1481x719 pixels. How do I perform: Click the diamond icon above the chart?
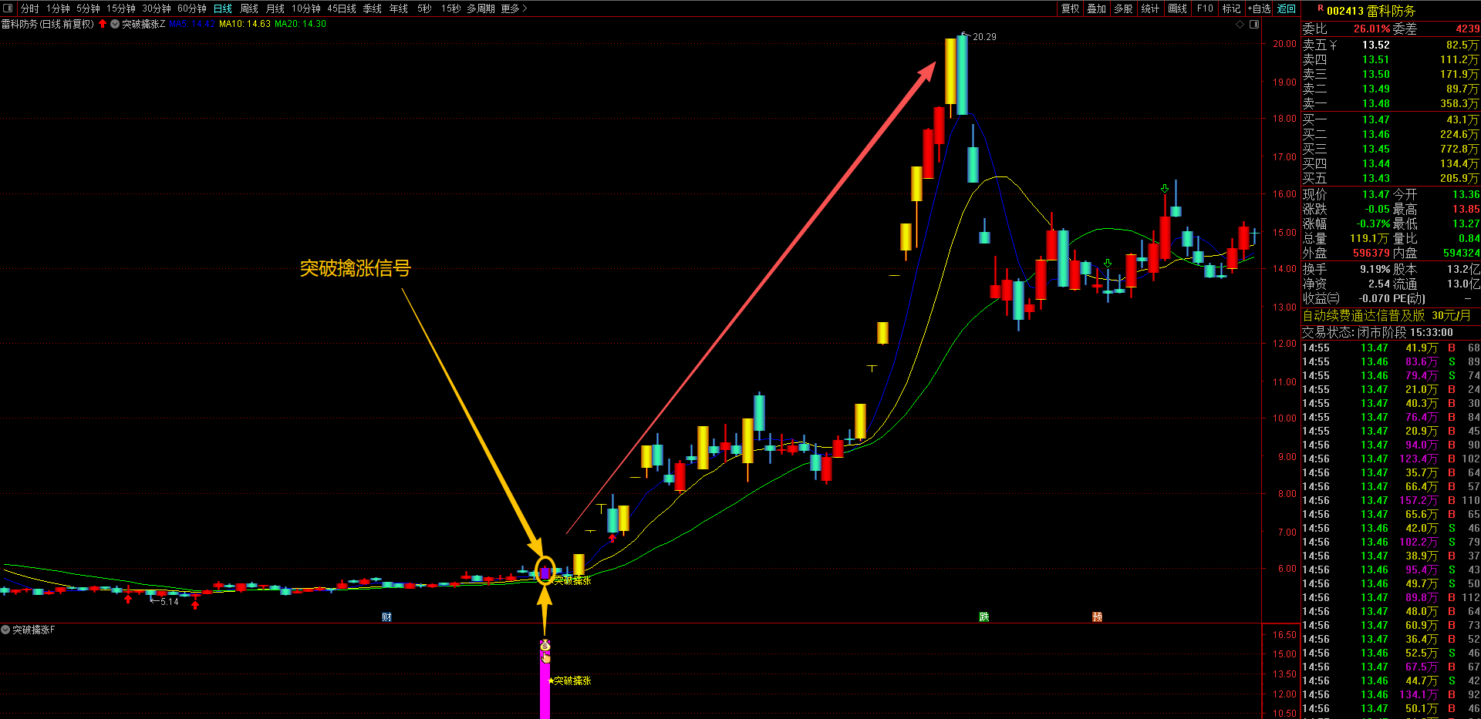pyautogui.click(x=1240, y=24)
